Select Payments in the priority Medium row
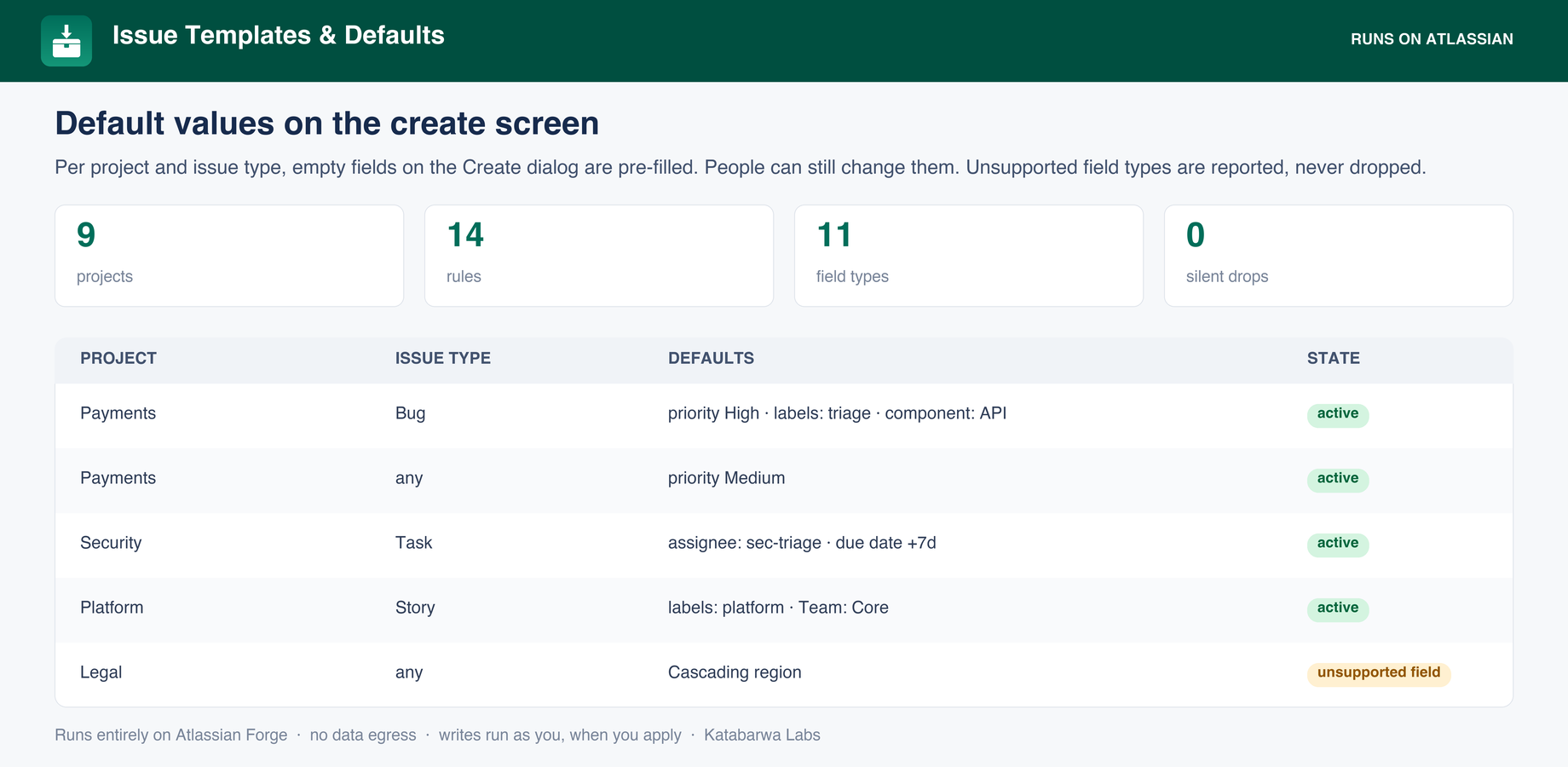The image size is (1568, 767). pos(118,478)
